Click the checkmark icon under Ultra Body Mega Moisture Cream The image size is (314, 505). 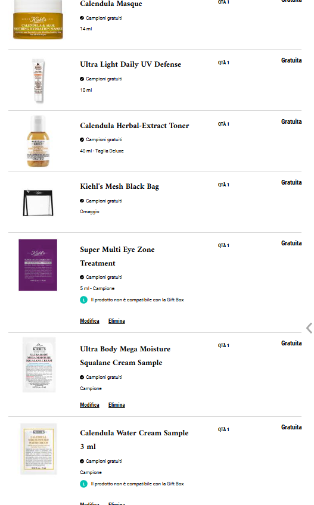[82, 377]
